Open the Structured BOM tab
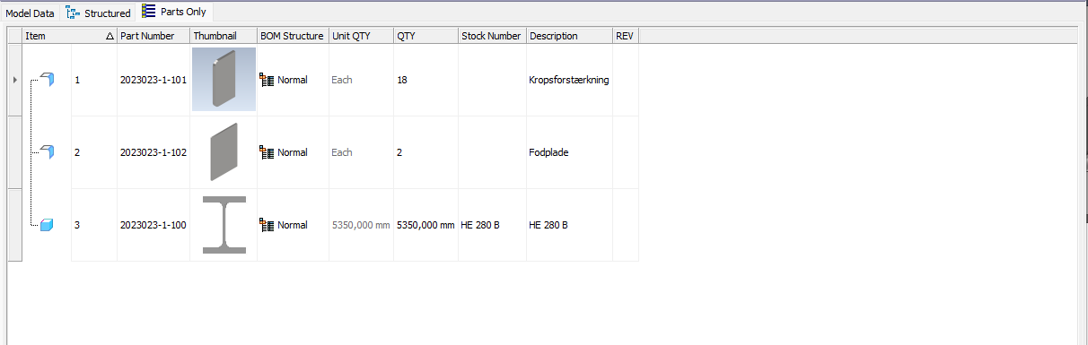The image size is (1088, 345). (x=99, y=13)
